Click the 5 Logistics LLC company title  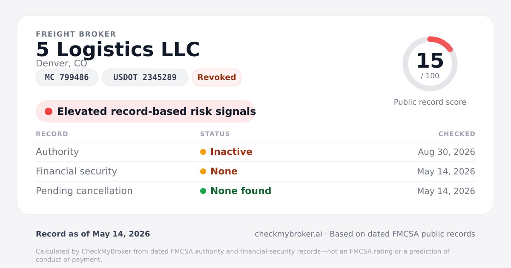(x=118, y=50)
